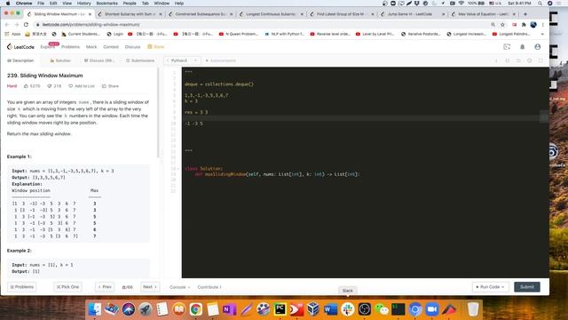Click the Submit button
The height and width of the screenshot is (320, 568).
pyautogui.click(x=527, y=287)
